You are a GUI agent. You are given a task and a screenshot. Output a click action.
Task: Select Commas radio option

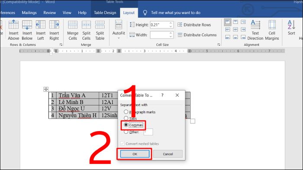pos(126,125)
